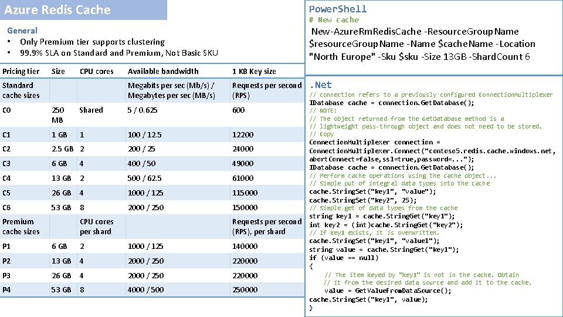Click the "C6" tier cell
The height and width of the screenshot is (317, 563).
6,208
